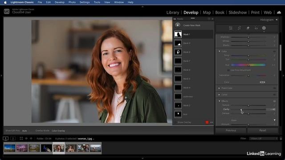This screenshot has height=160, width=285.
Task: Click the cloud sync status icon
Action: click(x=279, y=12)
